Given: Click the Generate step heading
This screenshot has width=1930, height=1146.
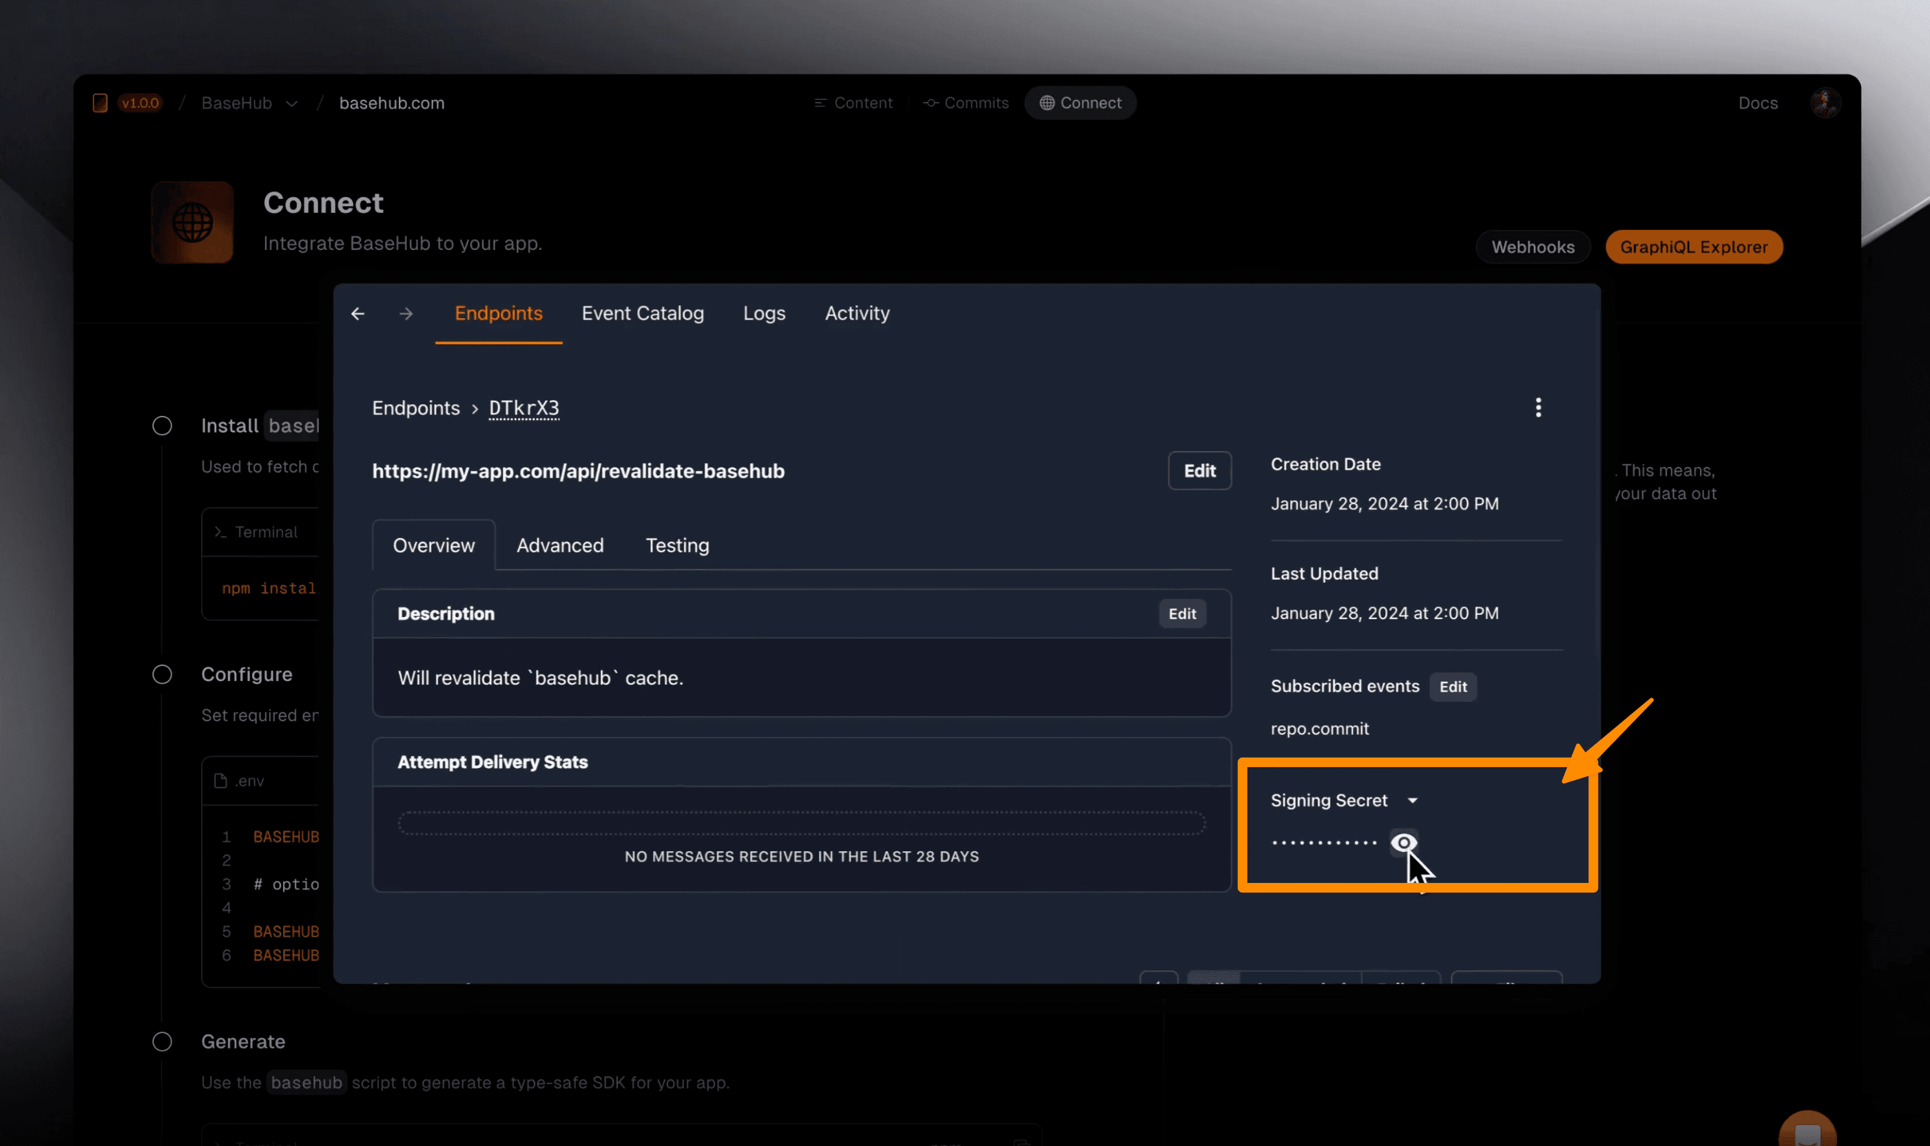Looking at the screenshot, I should point(243,1042).
